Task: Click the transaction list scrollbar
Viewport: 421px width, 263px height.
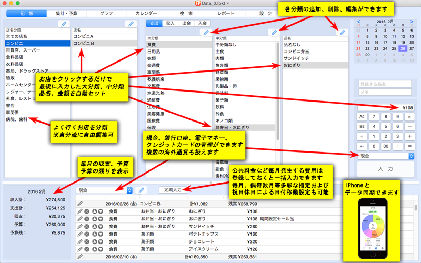Action: (416, 207)
